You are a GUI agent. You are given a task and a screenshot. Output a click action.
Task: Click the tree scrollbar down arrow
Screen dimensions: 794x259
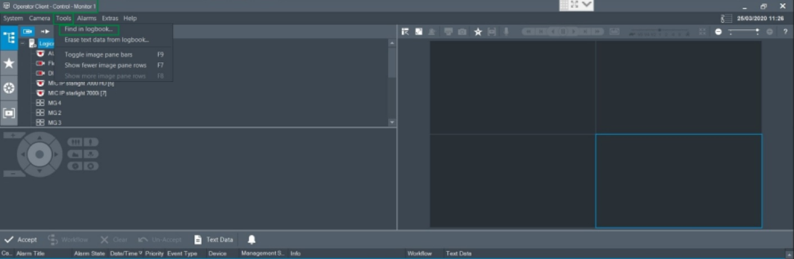click(x=392, y=122)
